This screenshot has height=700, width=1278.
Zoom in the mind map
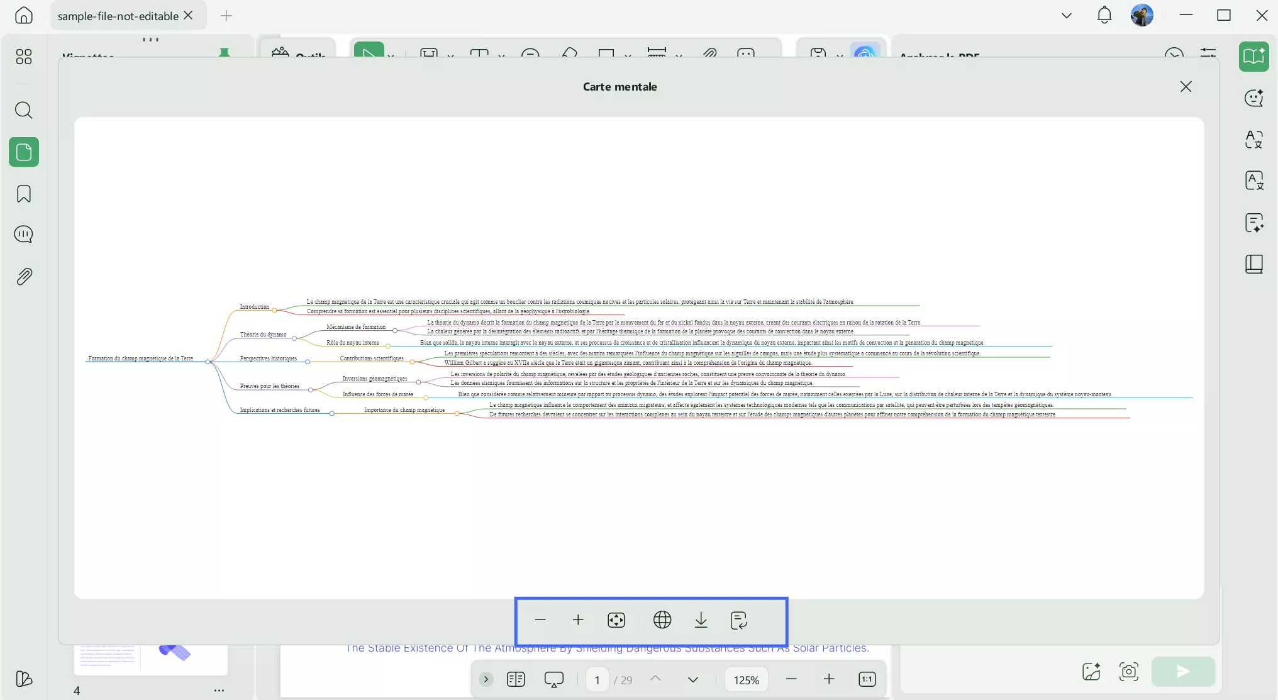tap(578, 620)
